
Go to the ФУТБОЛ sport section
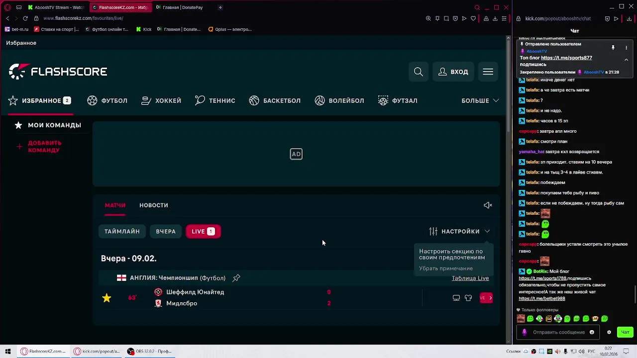[x=107, y=100]
